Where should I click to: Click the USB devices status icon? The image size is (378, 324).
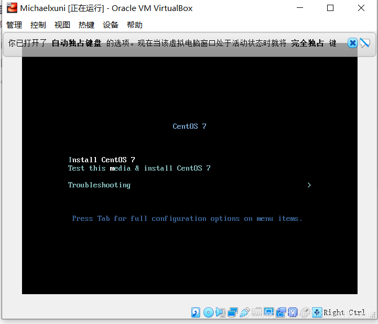pyautogui.click(x=245, y=312)
